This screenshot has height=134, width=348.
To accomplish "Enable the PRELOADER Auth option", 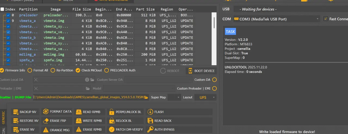I will [x=120, y=70].
